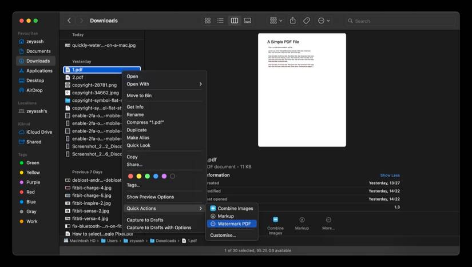
Task: Click into the Search field
Action: [x=400, y=21]
